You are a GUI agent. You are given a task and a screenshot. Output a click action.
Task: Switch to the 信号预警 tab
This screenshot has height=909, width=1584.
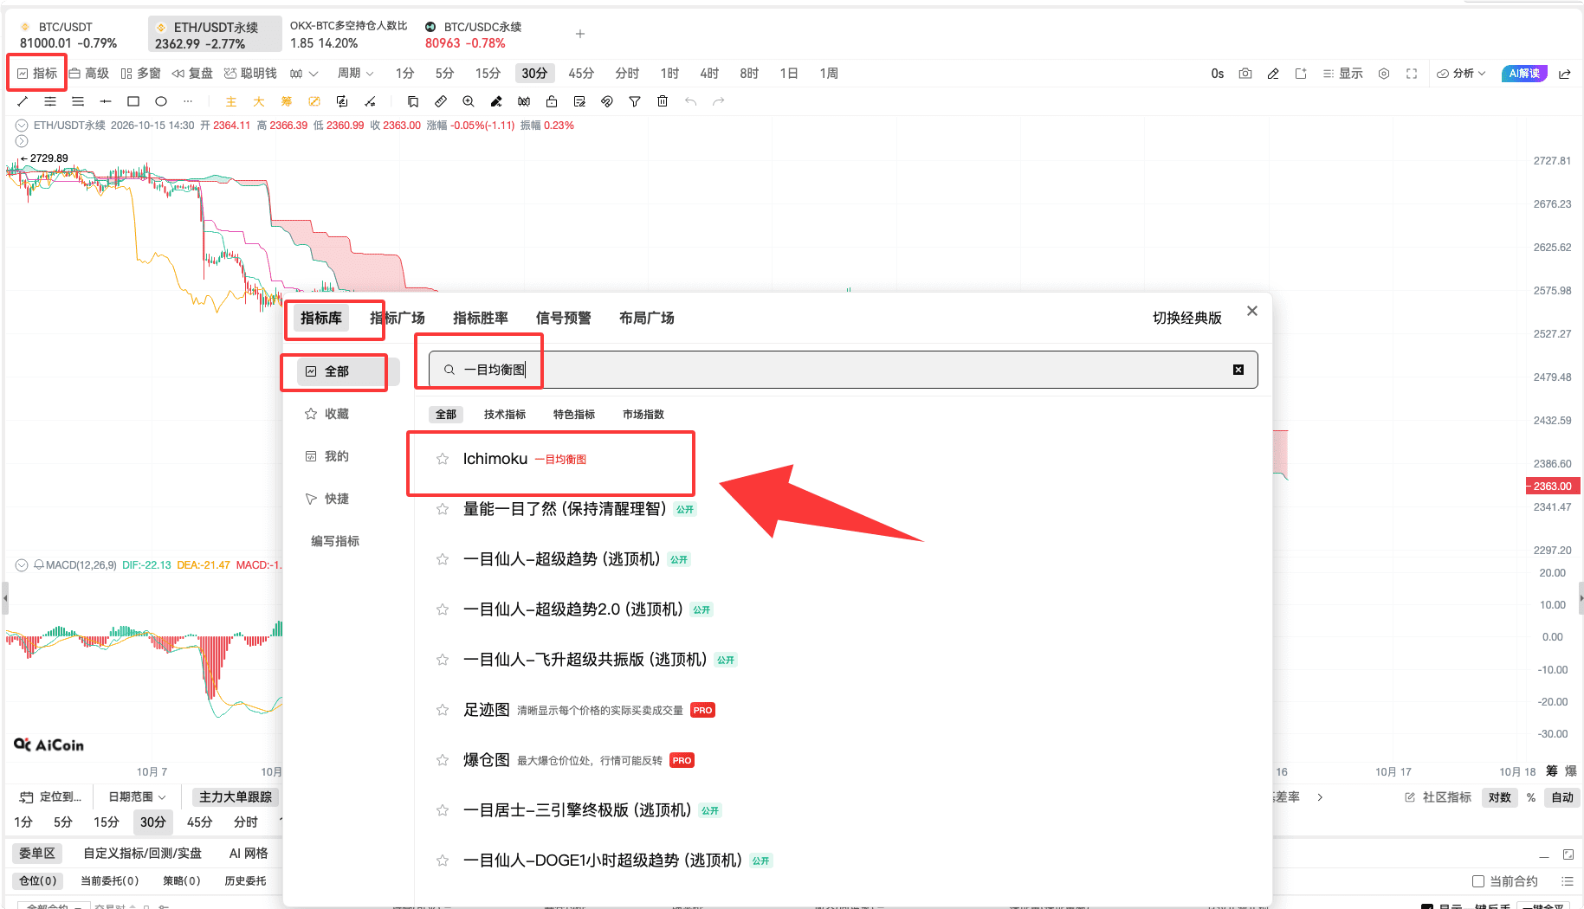point(564,318)
